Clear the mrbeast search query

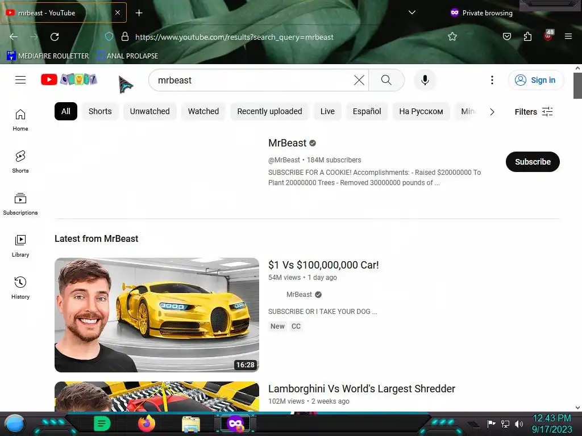click(359, 80)
